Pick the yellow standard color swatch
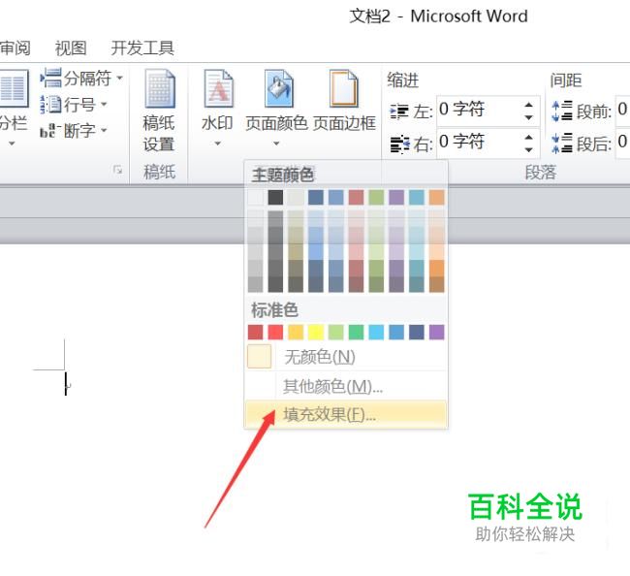 316,333
